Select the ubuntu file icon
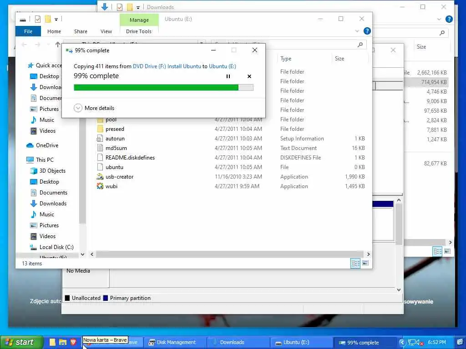 100,167
